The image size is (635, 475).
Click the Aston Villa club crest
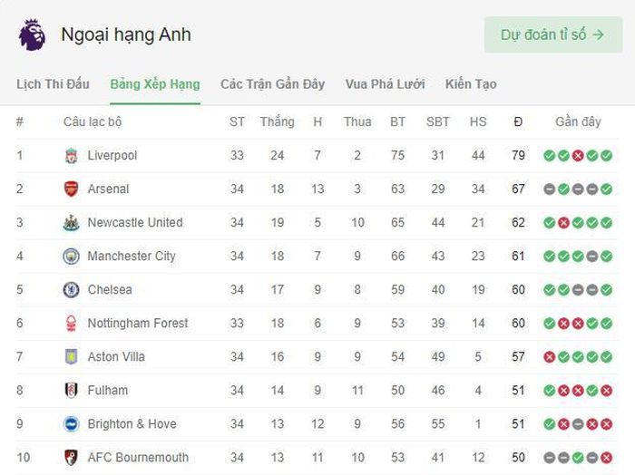pos(72,357)
